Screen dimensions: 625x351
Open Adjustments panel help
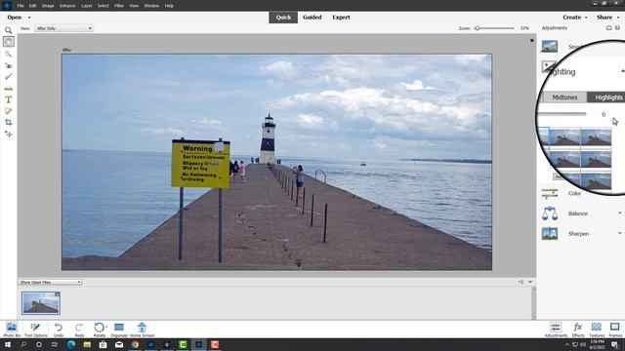point(617,28)
